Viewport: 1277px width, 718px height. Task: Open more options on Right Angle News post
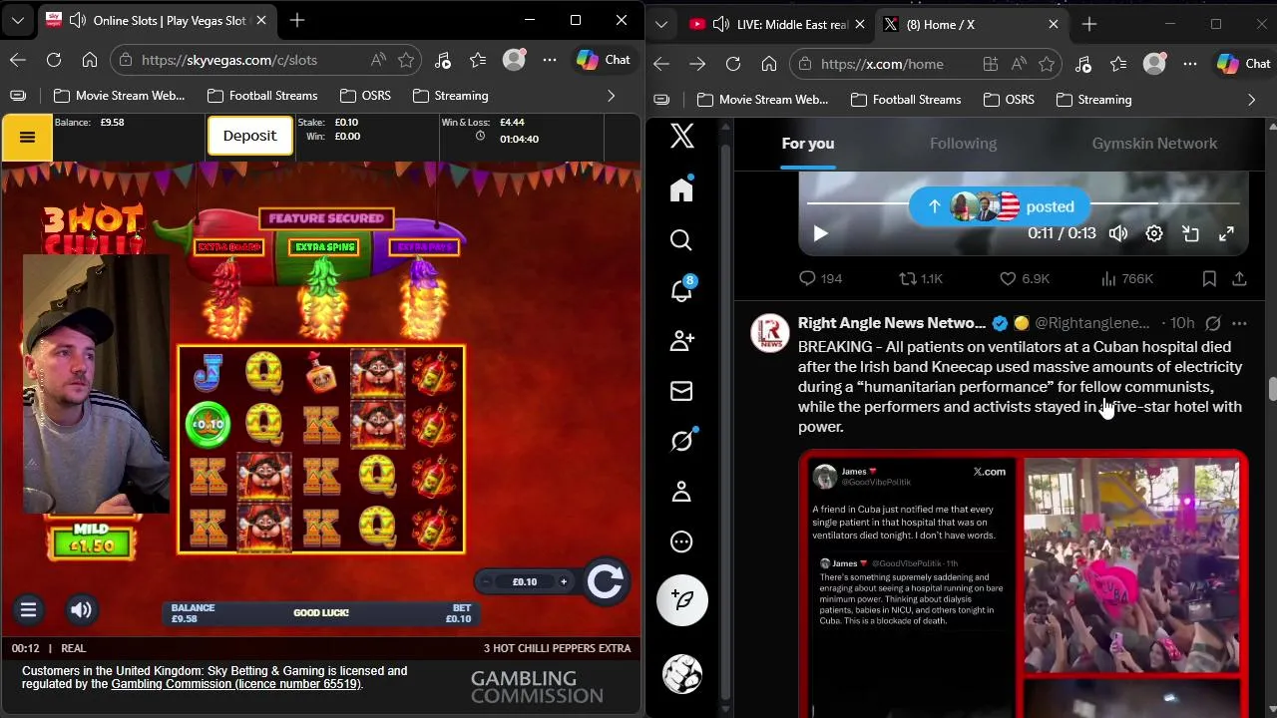pos(1239,323)
